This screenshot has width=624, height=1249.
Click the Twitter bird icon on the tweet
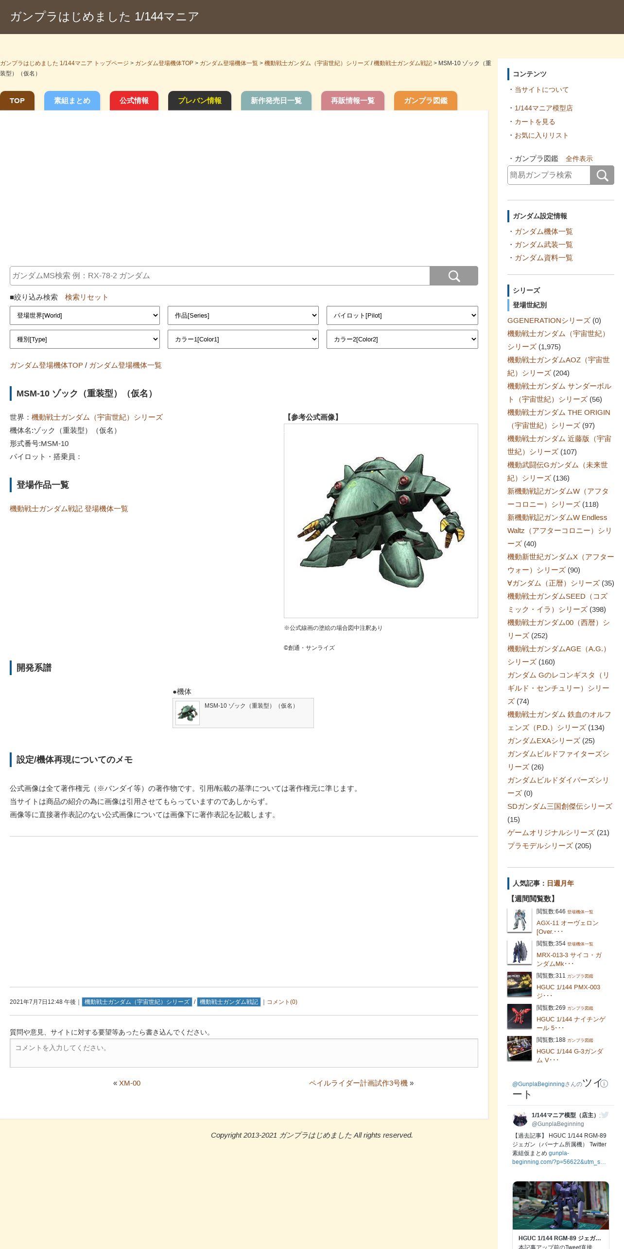605,1115
